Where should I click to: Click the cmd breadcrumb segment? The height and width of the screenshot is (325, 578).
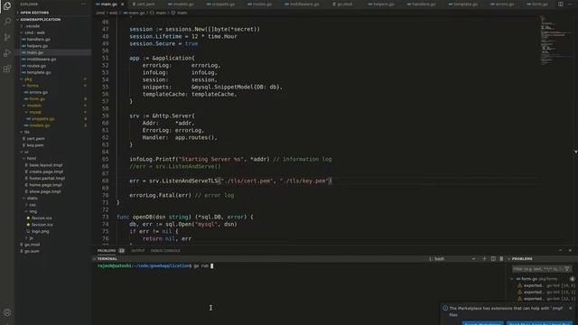[100, 13]
